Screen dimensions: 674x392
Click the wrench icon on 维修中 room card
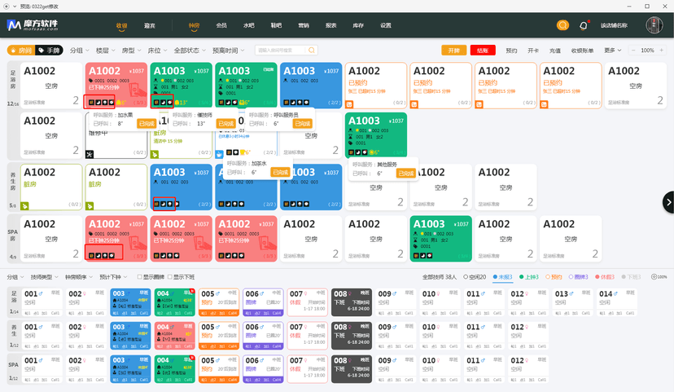[90, 154]
